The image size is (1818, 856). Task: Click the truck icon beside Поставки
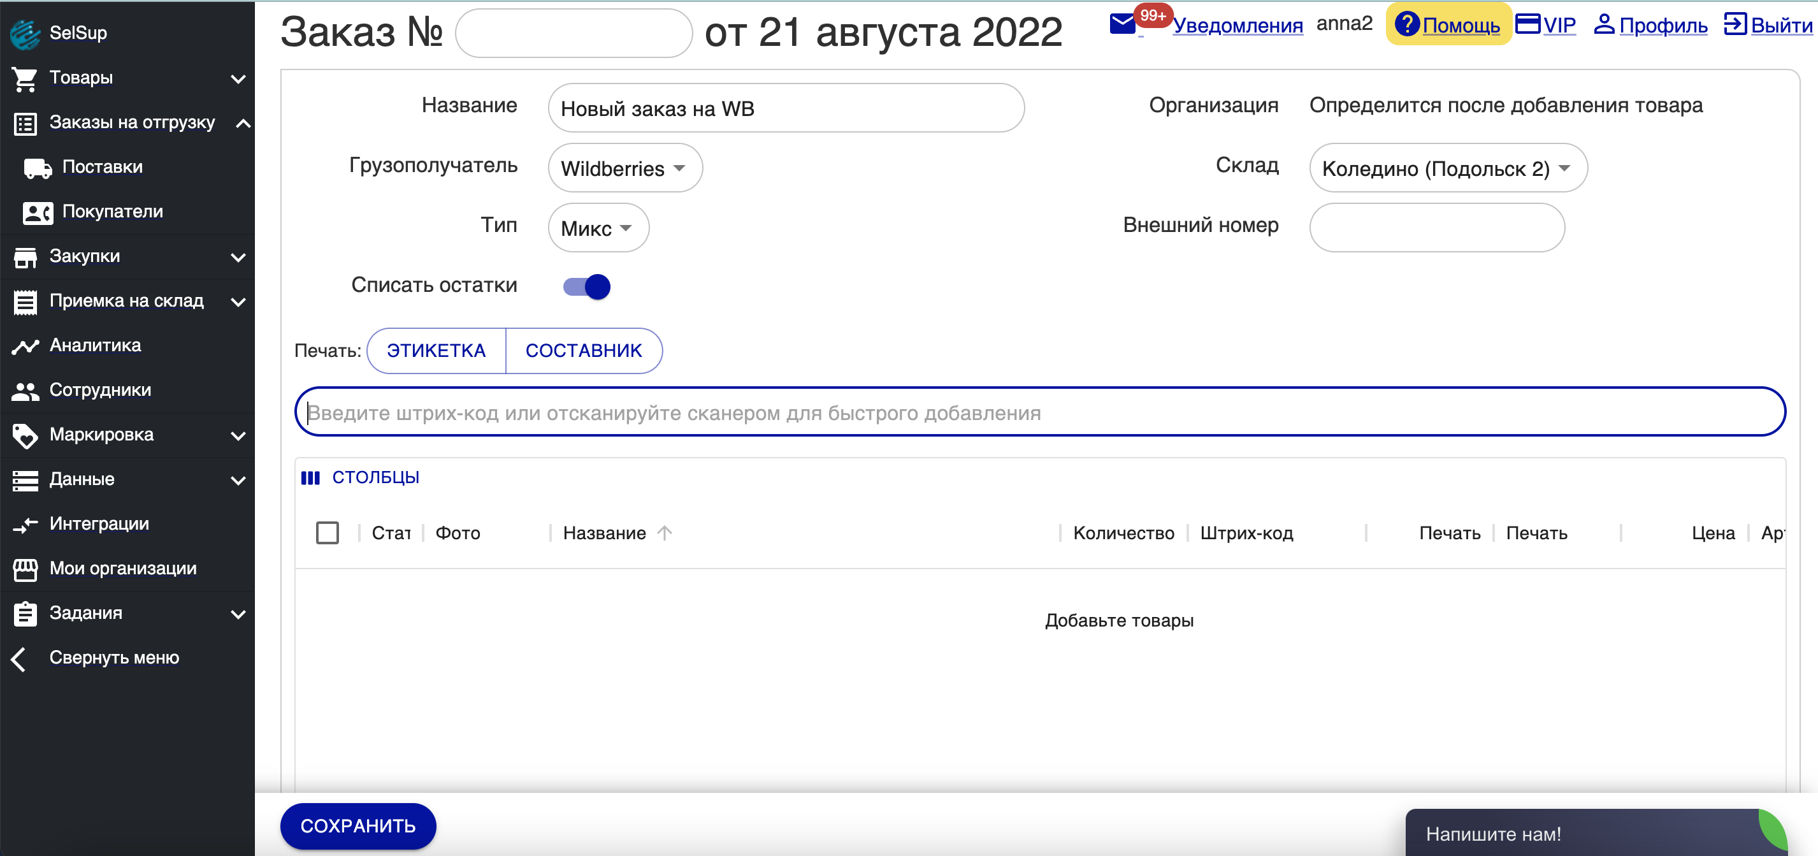(x=38, y=168)
